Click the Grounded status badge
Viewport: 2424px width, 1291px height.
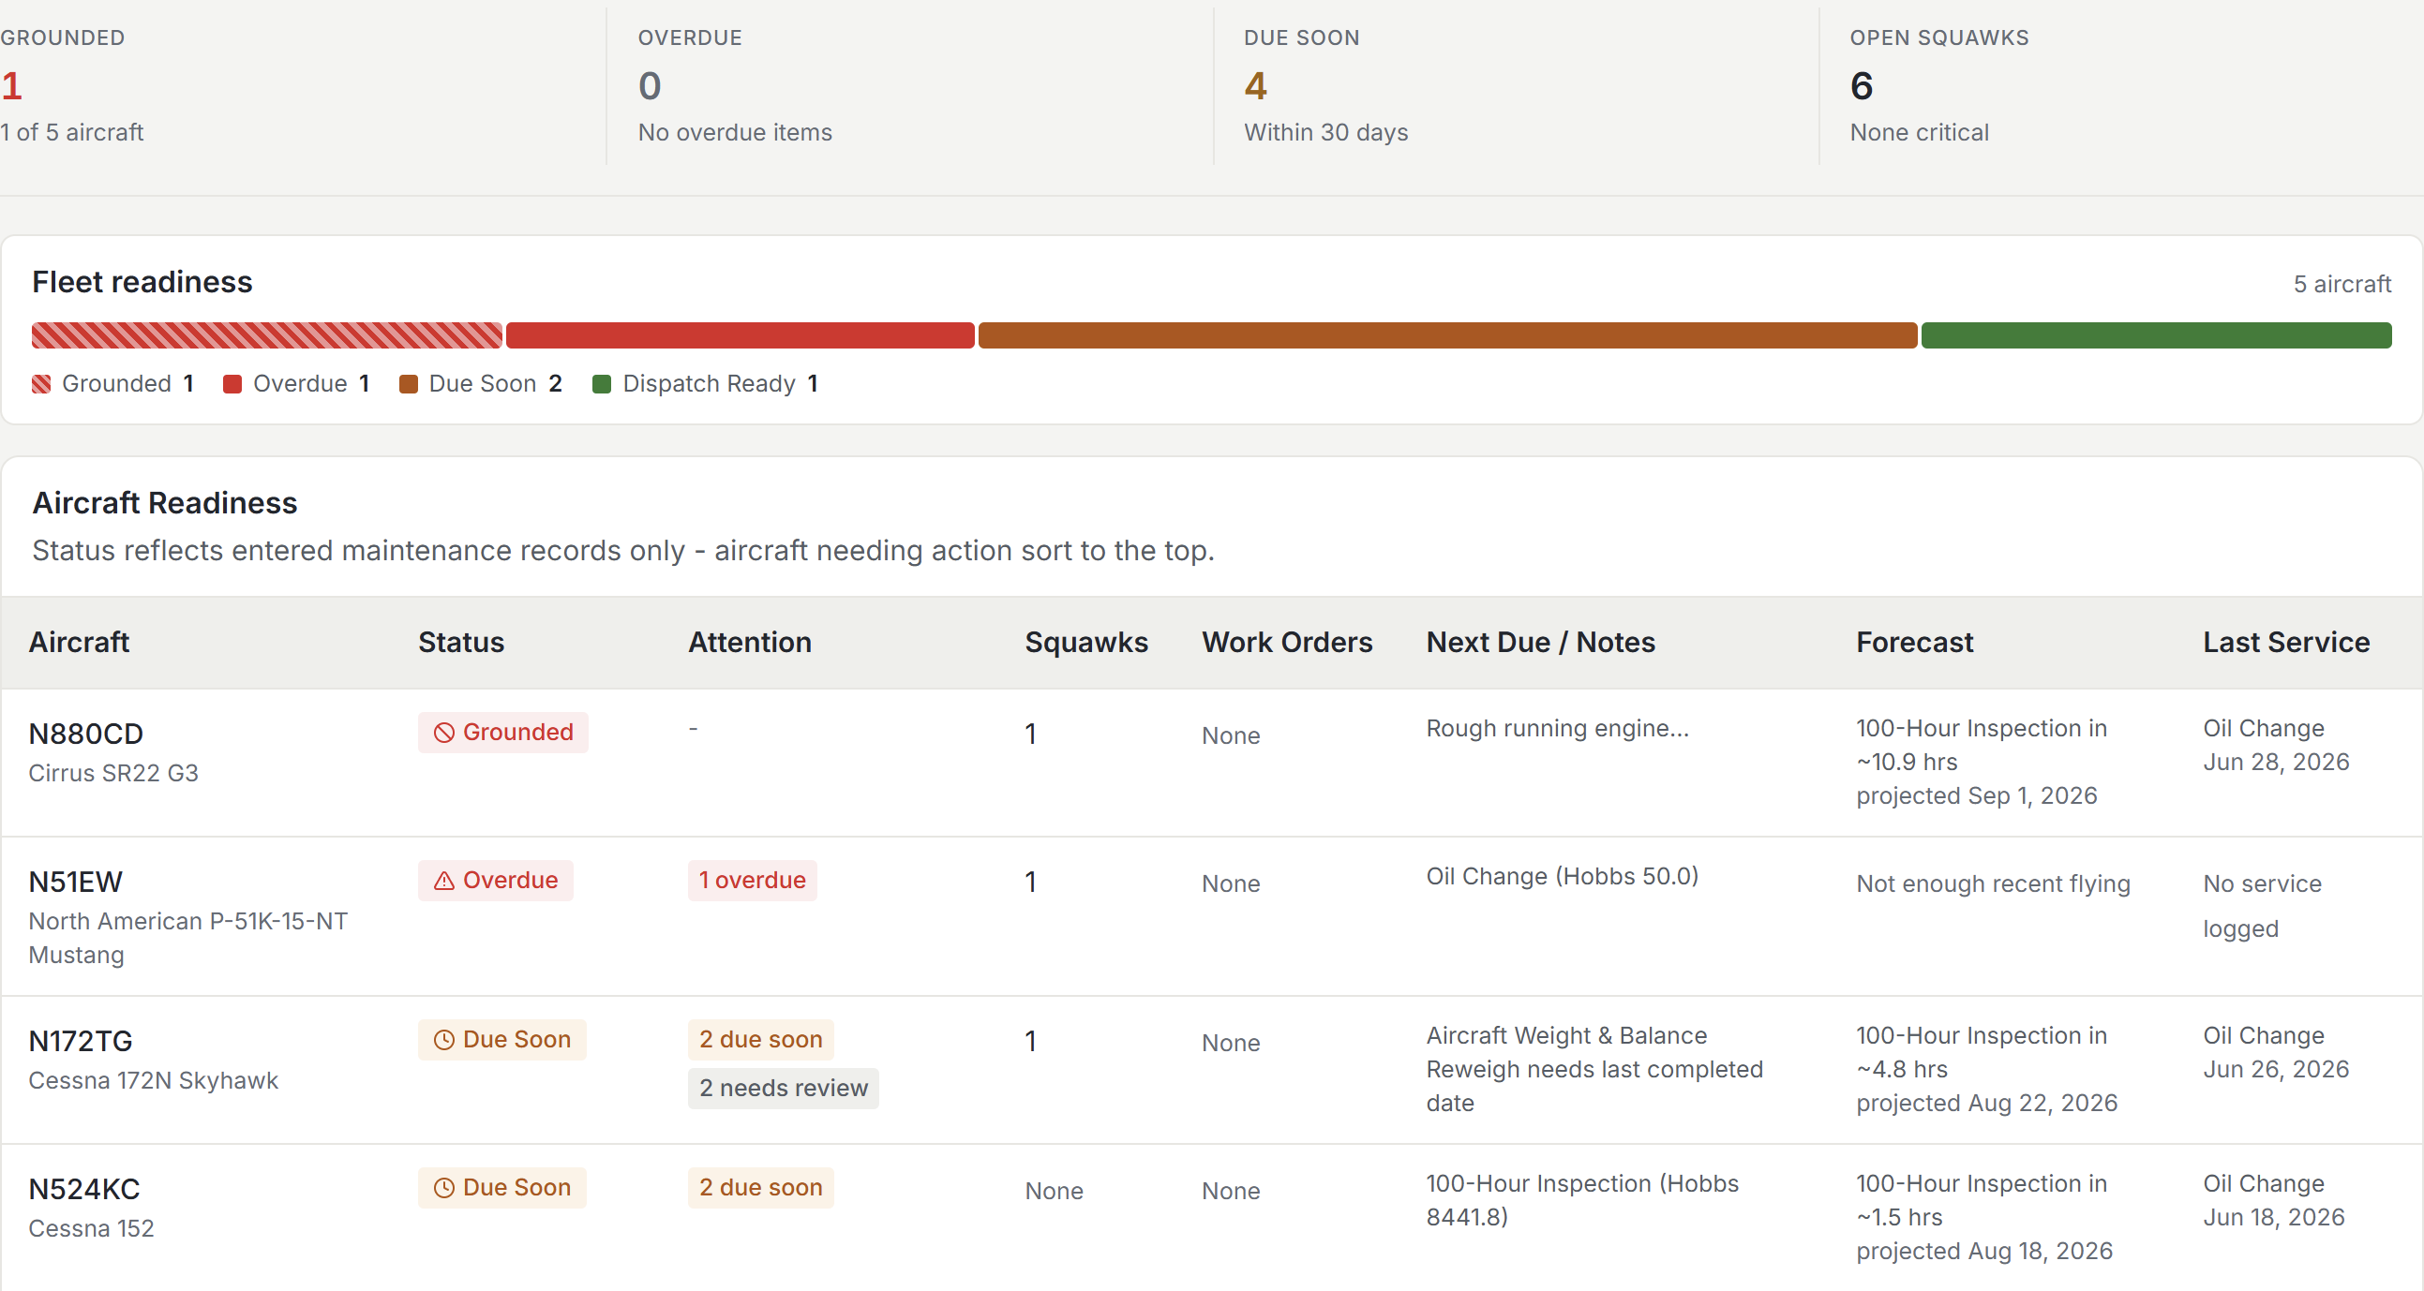tap(503, 733)
